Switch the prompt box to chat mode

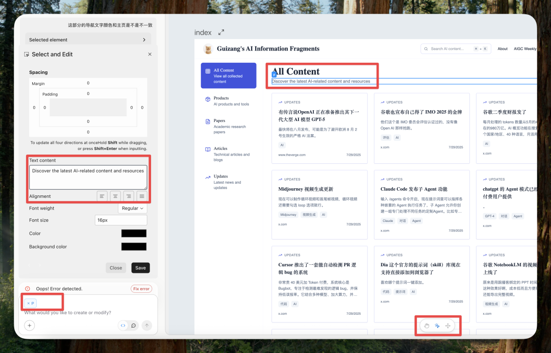coord(134,325)
